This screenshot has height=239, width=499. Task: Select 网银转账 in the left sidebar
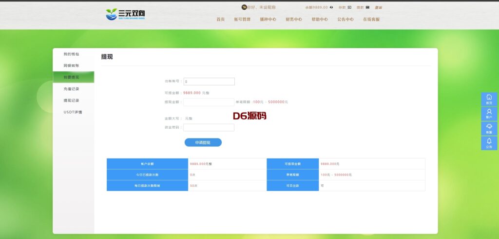[x=71, y=66]
